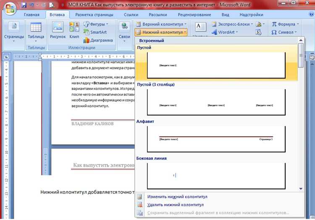Open the Страницы dropdown arrow
Image resolution: width=315 pixels, height=220 pixels.
click(14, 41)
